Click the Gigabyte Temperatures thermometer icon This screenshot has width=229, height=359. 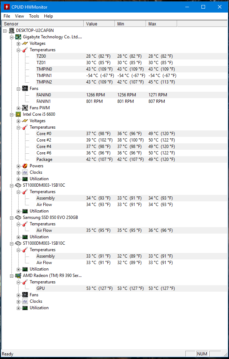click(x=25, y=50)
